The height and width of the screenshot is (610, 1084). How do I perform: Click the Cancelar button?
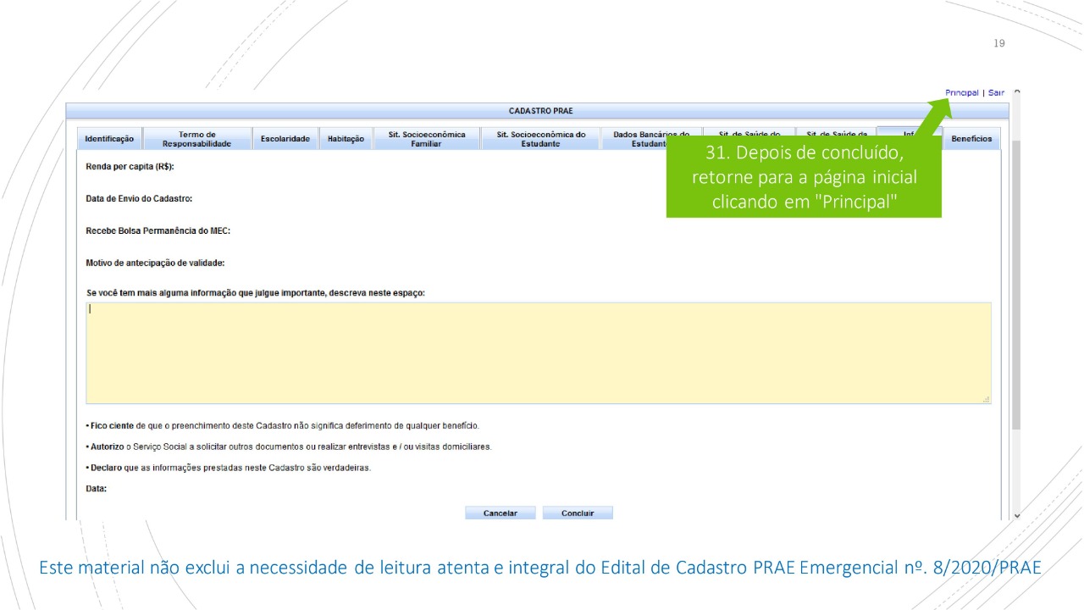(x=501, y=513)
